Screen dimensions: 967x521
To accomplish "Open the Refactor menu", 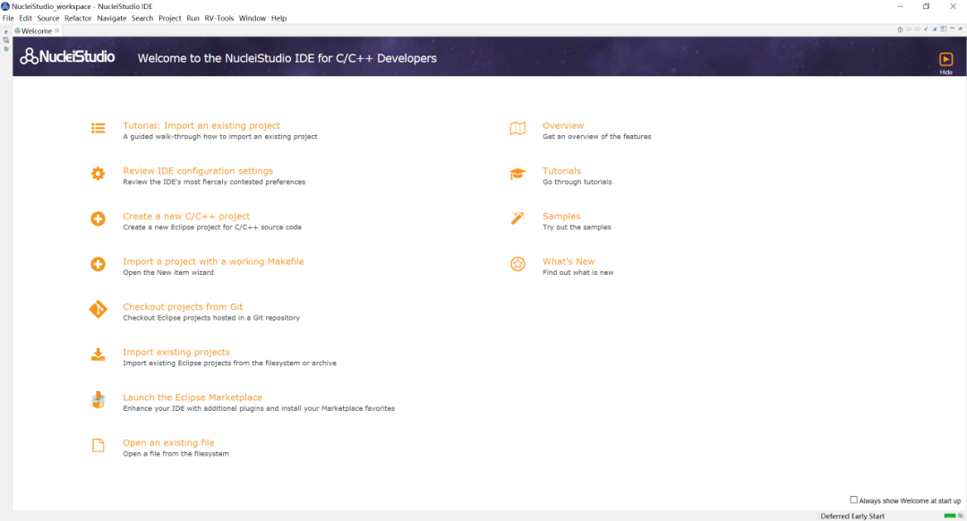I will point(78,19).
